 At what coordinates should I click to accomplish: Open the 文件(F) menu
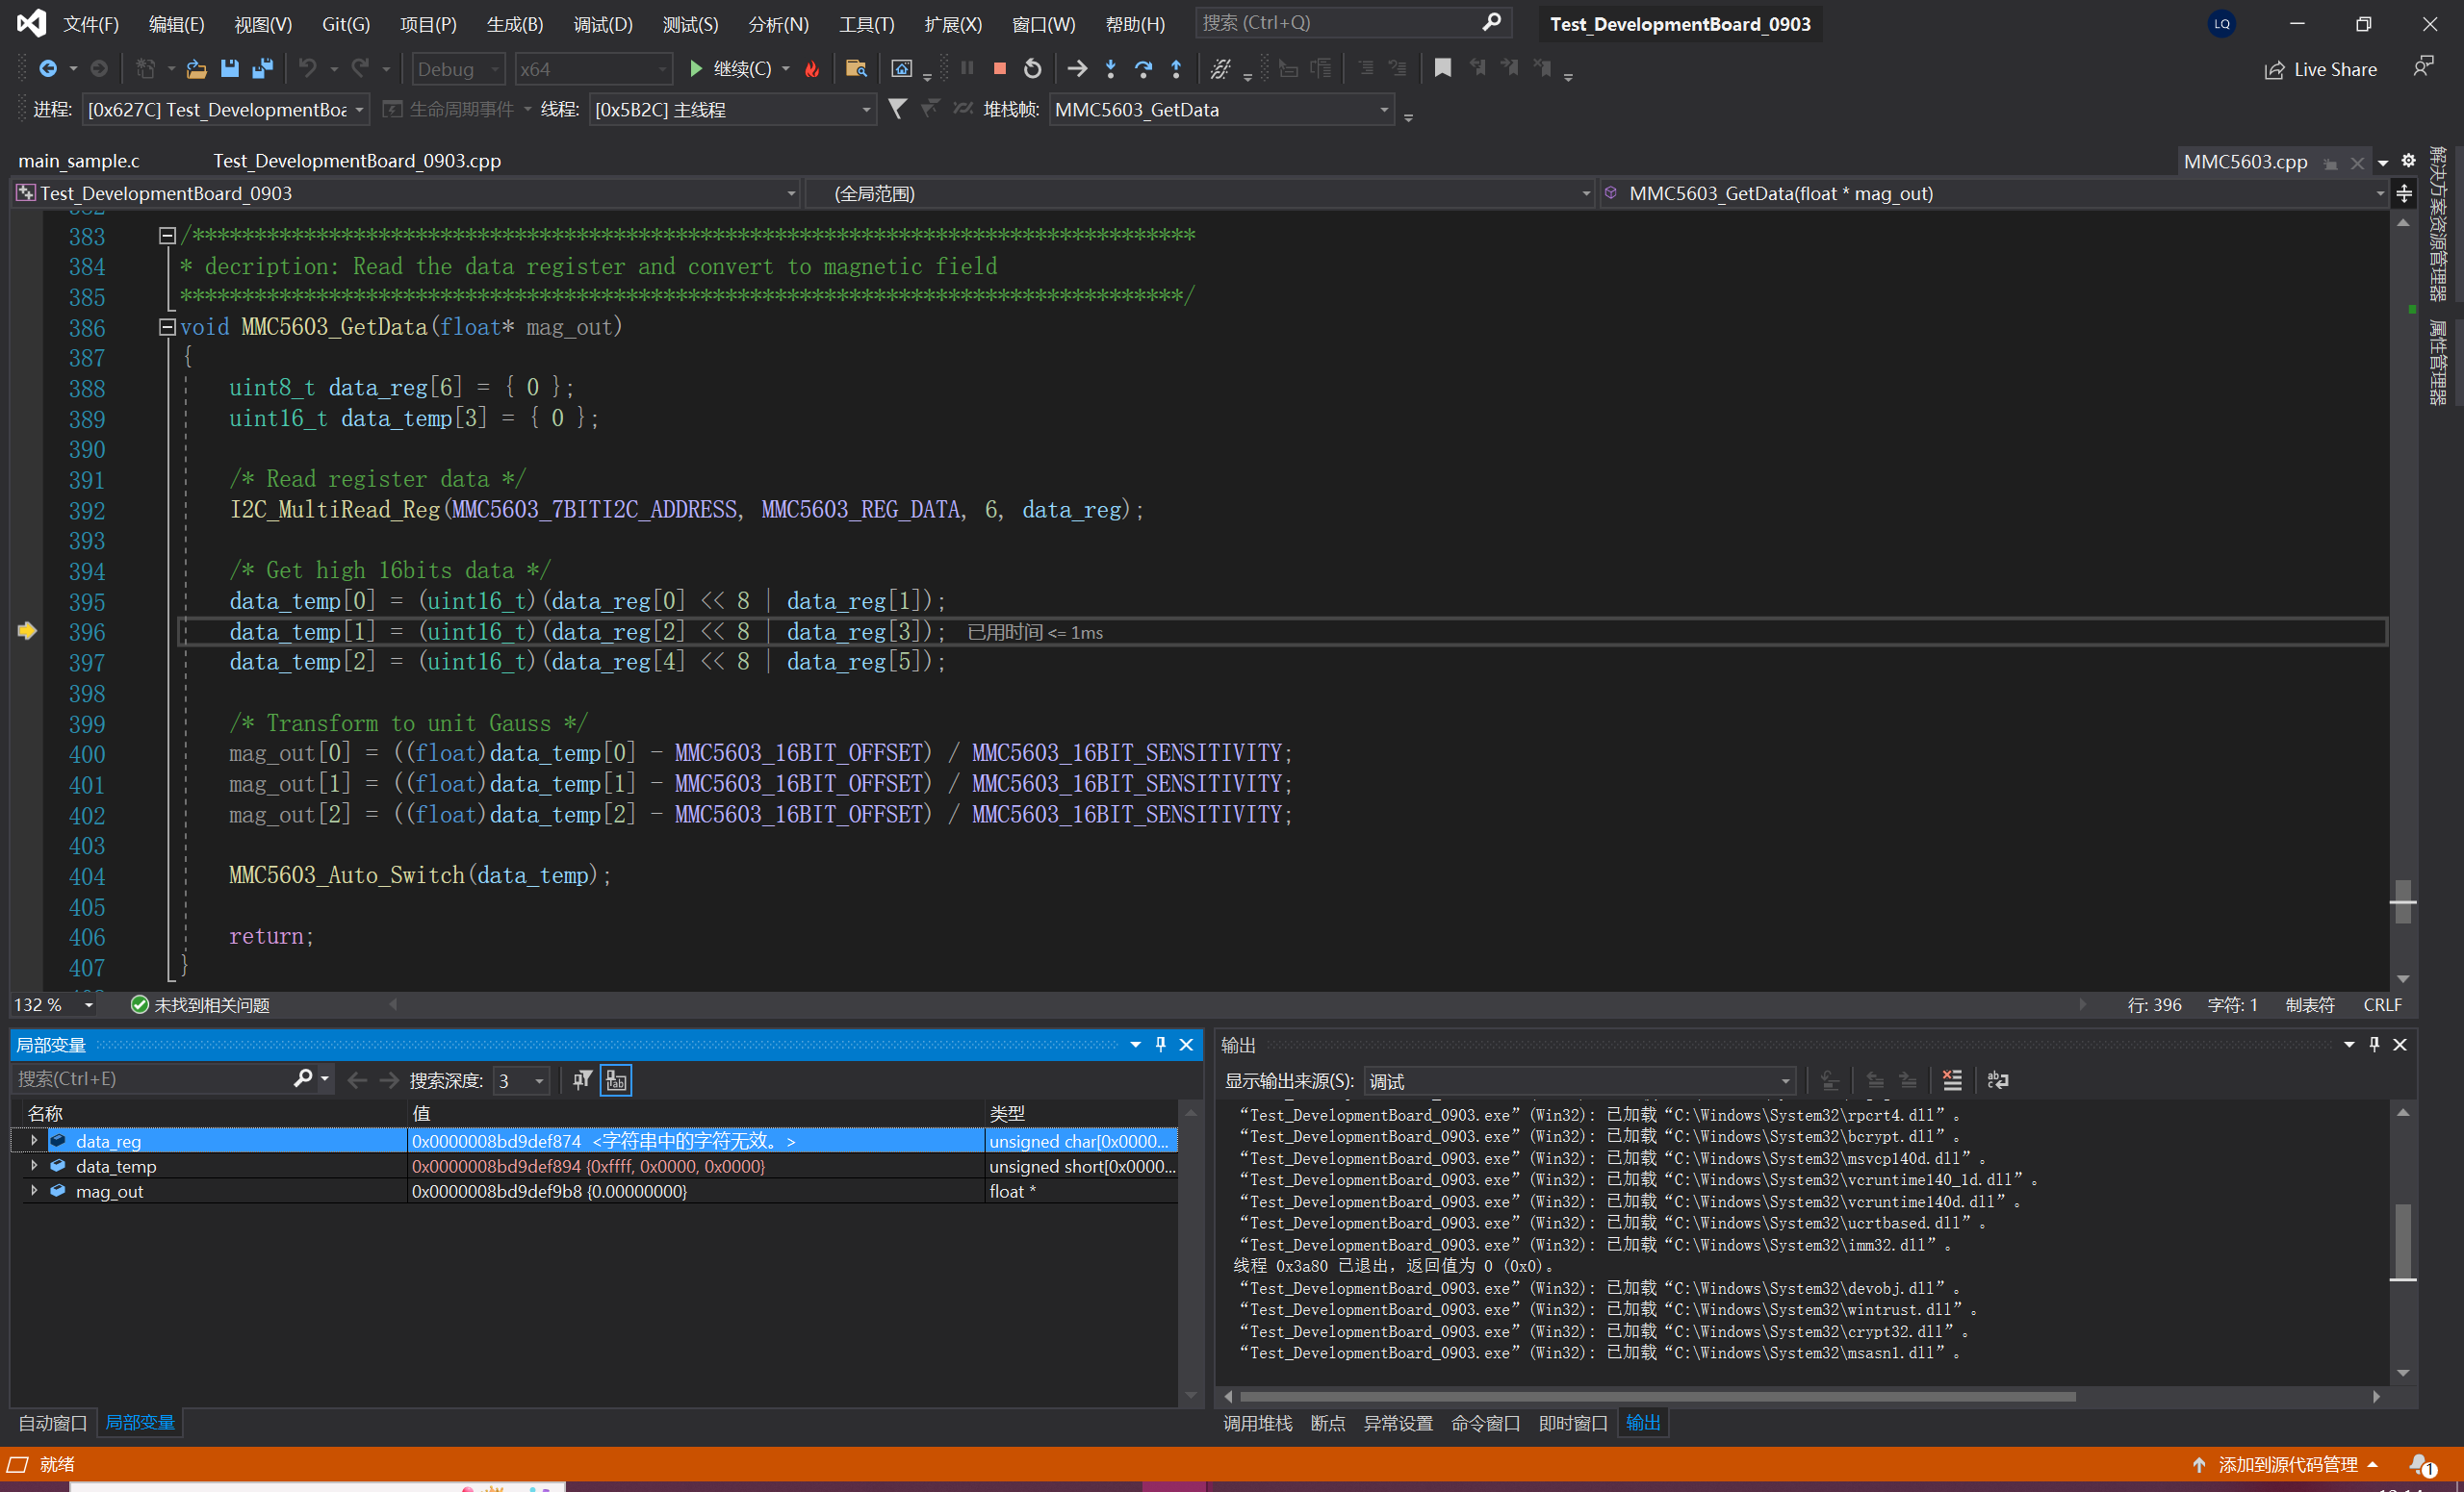pos(91,24)
